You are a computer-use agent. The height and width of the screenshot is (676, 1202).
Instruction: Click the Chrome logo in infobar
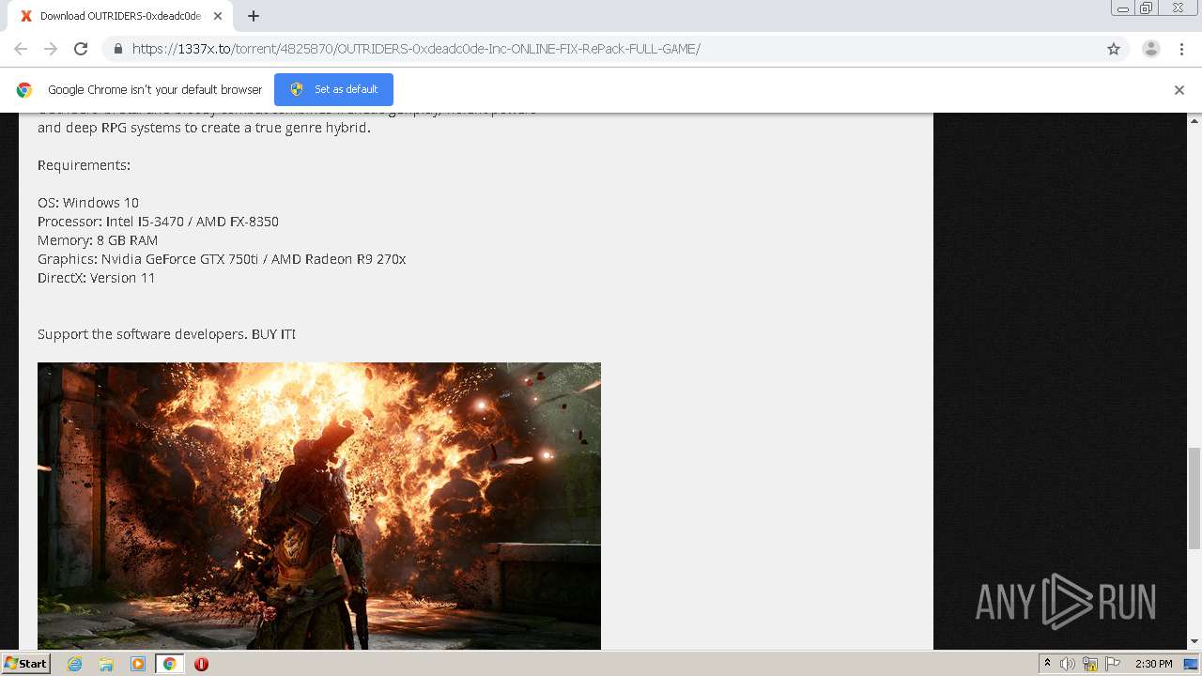coord(24,90)
